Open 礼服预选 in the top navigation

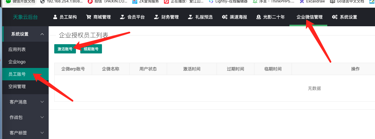tap(200, 17)
